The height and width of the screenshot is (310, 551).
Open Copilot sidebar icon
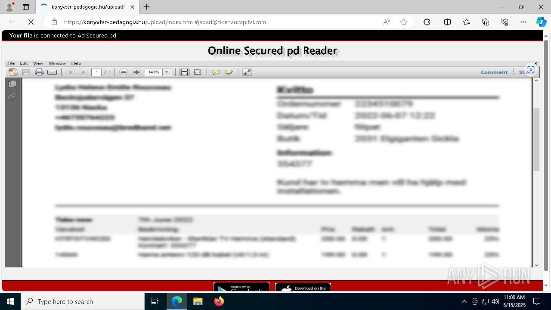(541, 22)
